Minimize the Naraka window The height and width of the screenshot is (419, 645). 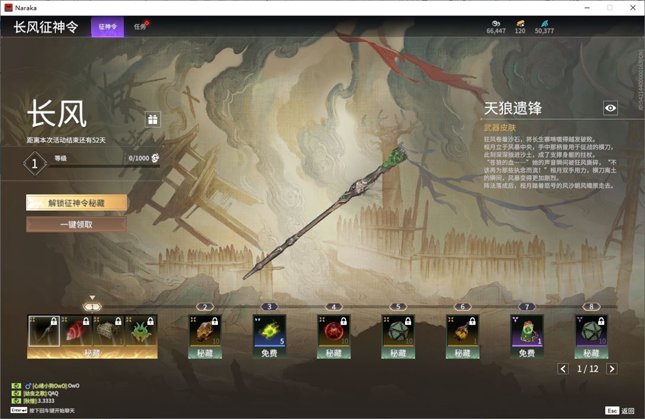click(x=587, y=8)
